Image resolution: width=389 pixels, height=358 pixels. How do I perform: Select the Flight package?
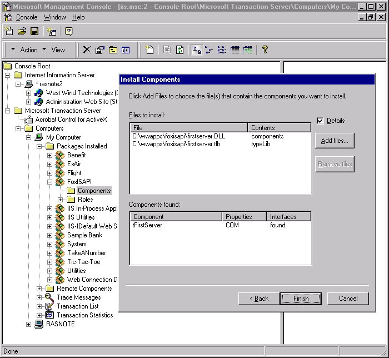pos(74,173)
